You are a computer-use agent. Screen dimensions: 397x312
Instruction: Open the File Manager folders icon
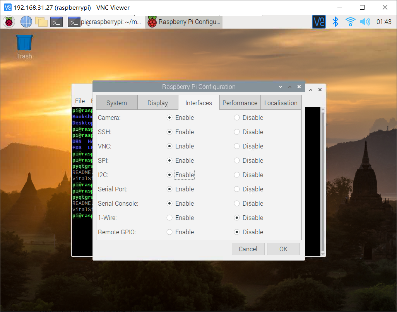[x=41, y=22]
